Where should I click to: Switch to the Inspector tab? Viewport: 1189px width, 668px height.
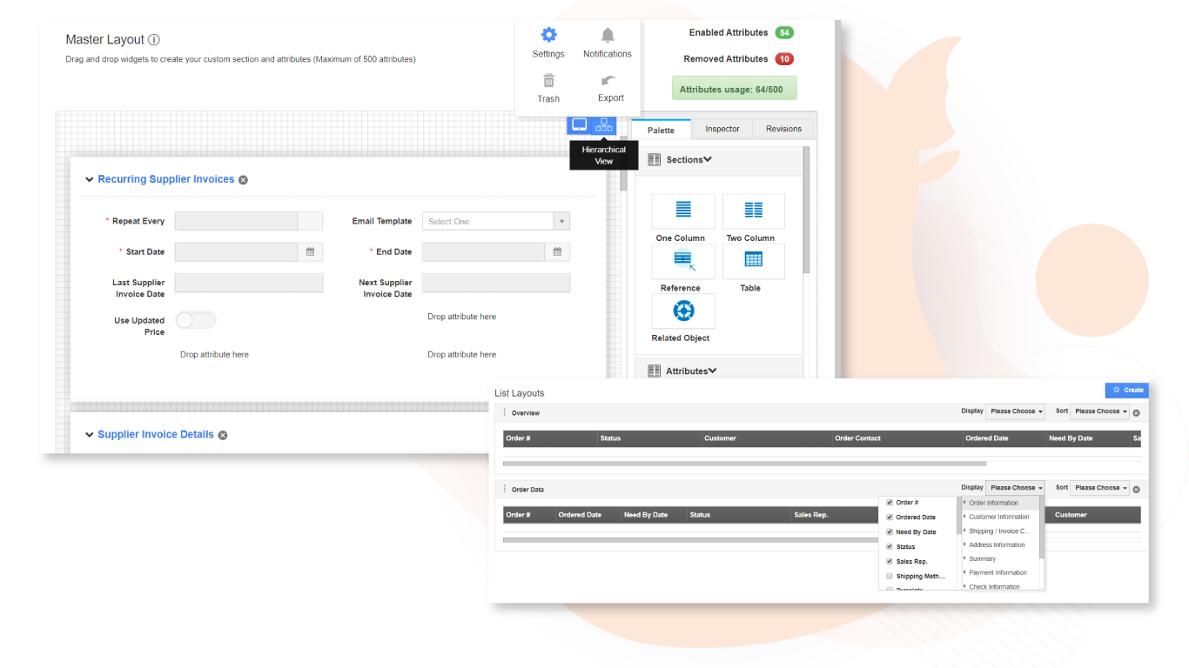722,129
